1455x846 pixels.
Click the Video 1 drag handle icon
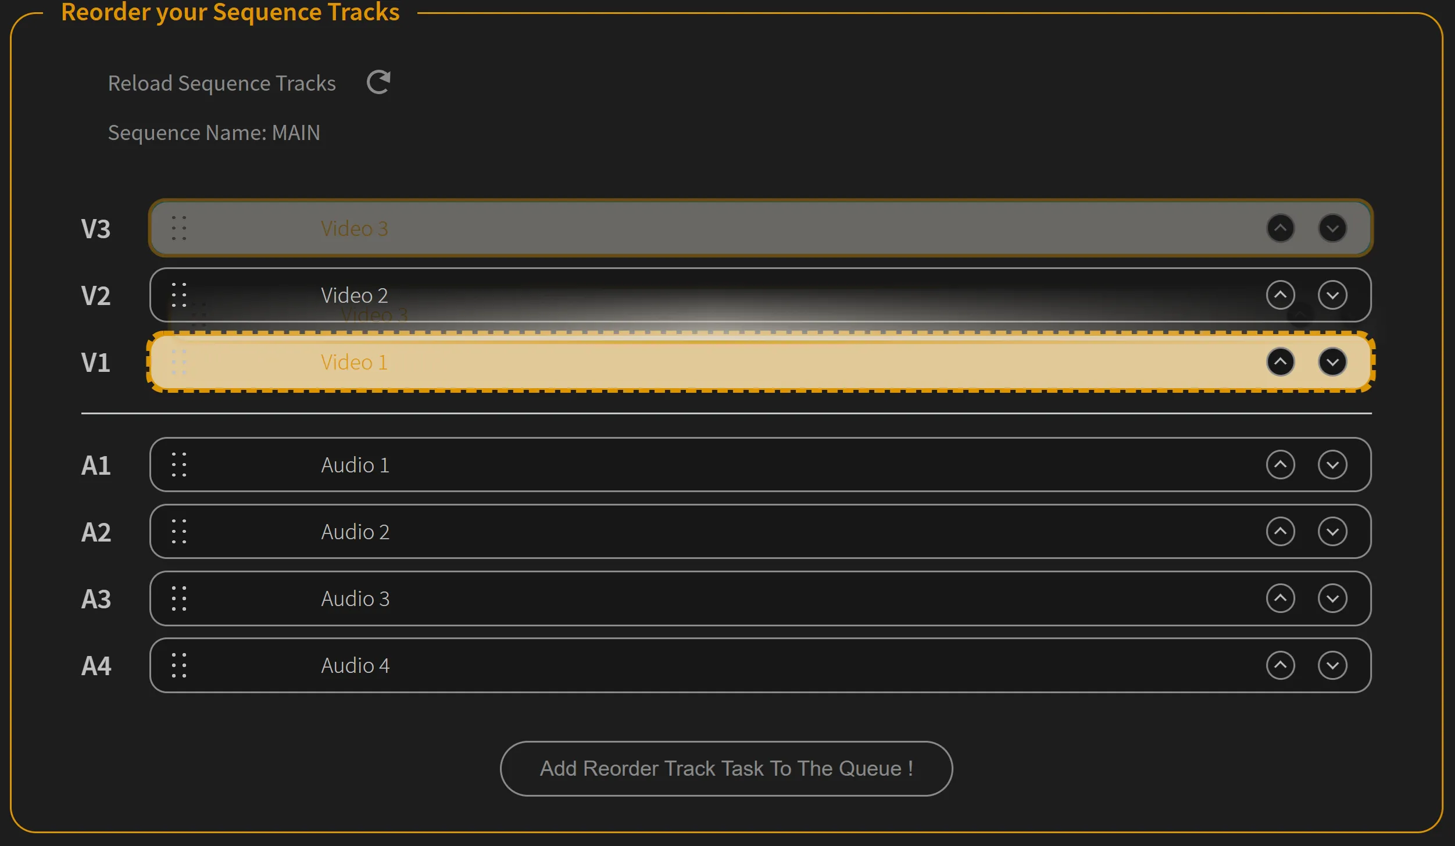(x=178, y=362)
